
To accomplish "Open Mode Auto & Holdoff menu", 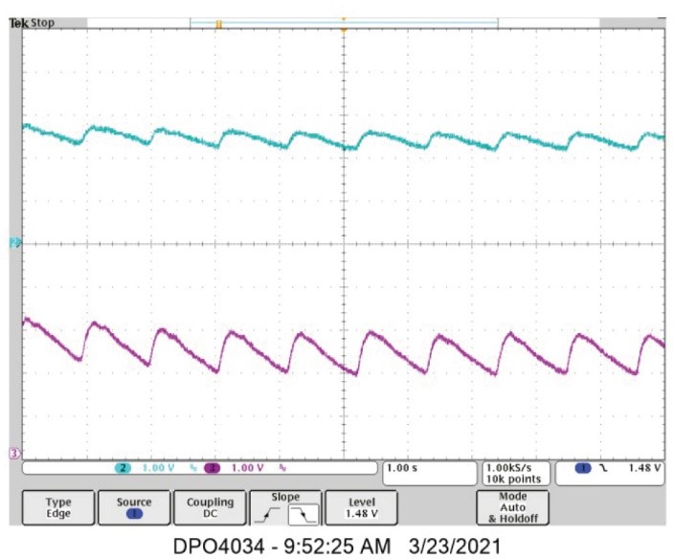I will (512, 508).
